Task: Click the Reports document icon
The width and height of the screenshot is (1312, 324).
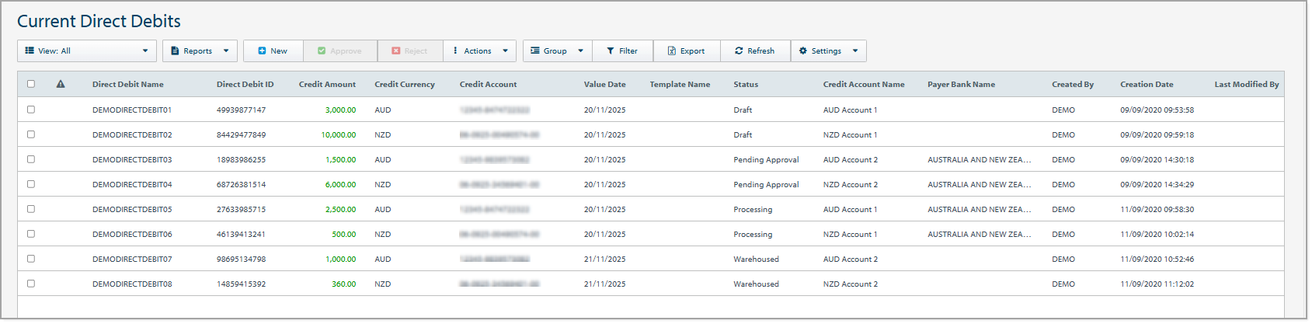Action: coord(175,51)
